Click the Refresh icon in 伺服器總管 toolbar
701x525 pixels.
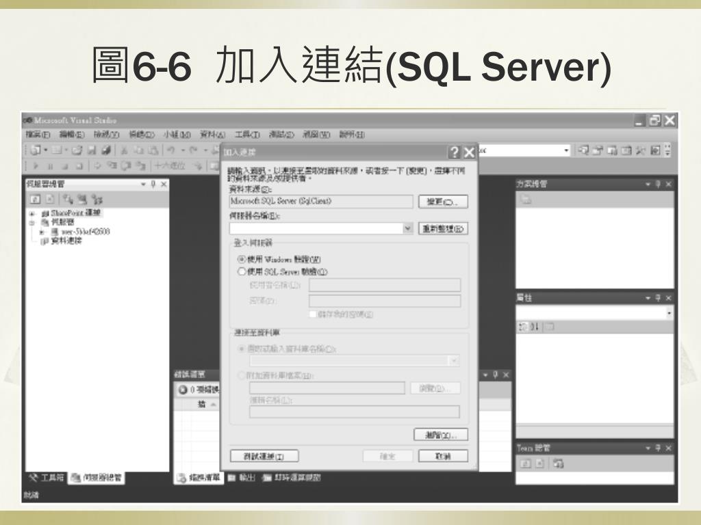coord(36,199)
